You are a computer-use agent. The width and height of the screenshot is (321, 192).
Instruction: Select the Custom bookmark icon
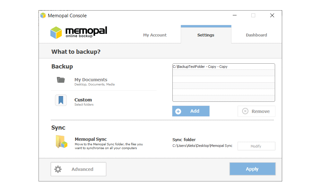tap(61, 100)
